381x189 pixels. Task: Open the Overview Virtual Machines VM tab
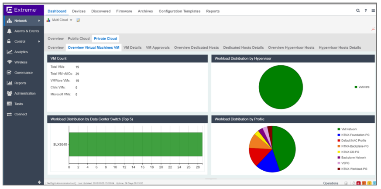93,47
